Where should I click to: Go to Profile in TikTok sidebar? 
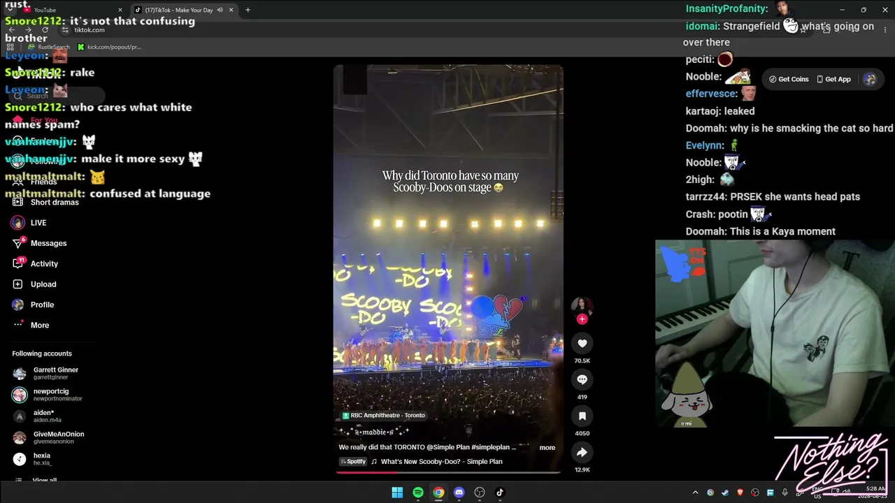[42, 305]
